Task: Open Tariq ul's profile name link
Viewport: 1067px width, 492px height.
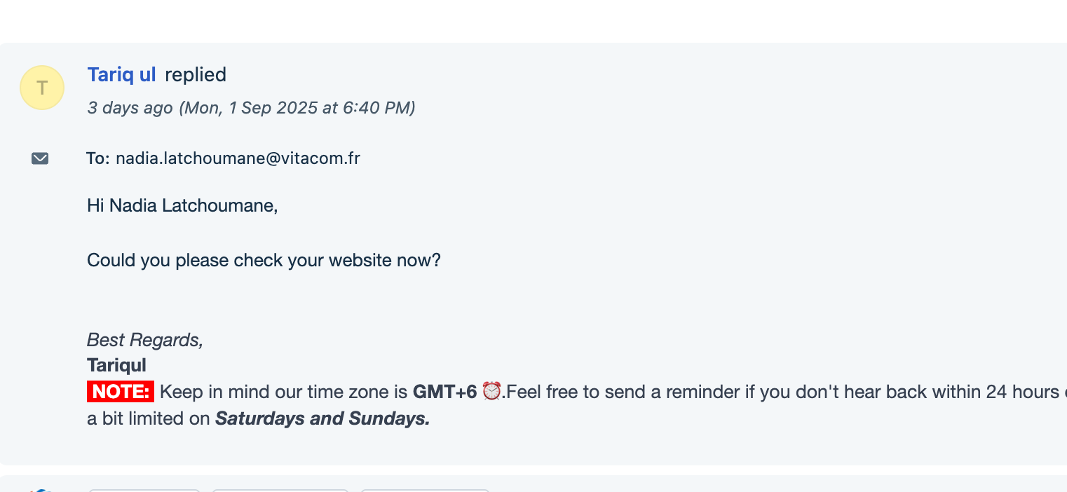Action: [x=121, y=74]
